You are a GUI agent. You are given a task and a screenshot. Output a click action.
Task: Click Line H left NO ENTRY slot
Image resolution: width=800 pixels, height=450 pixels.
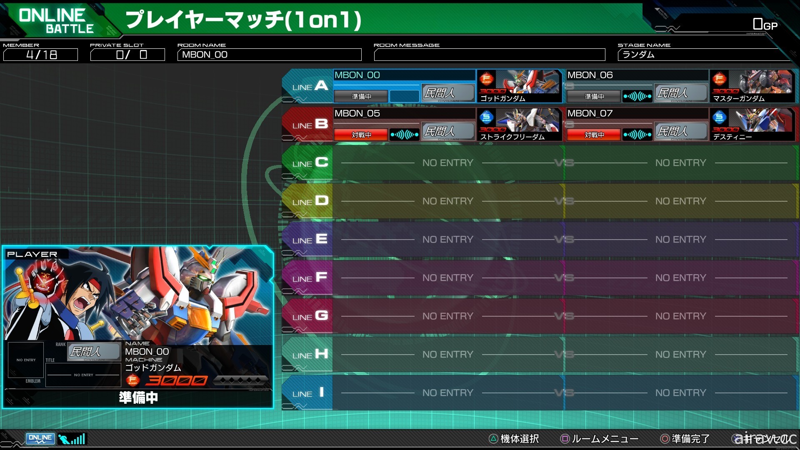coord(448,355)
